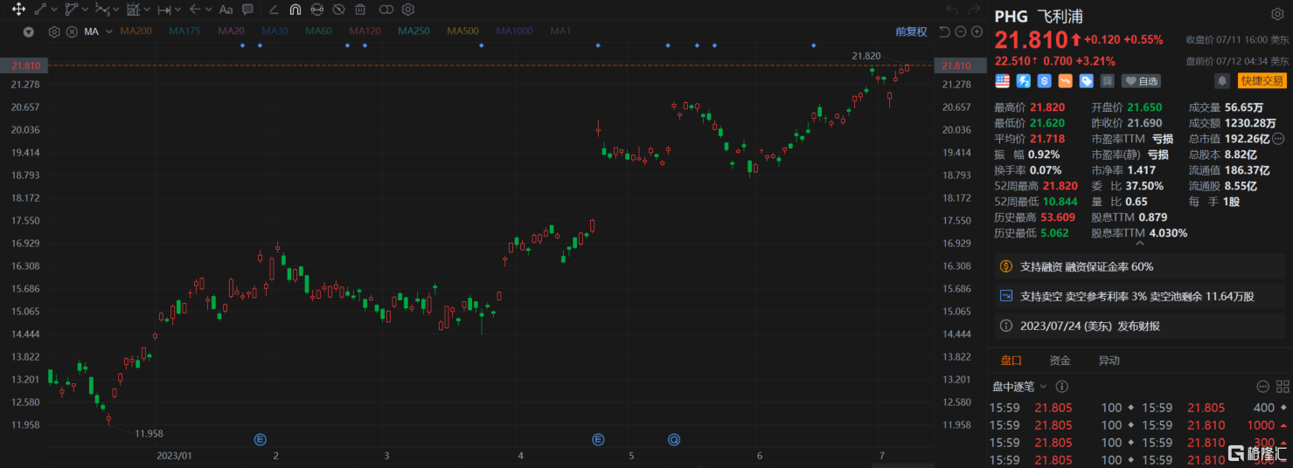Click the undo arrow in chart toolbar
The height and width of the screenshot is (468, 1293).
pos(951,10)
